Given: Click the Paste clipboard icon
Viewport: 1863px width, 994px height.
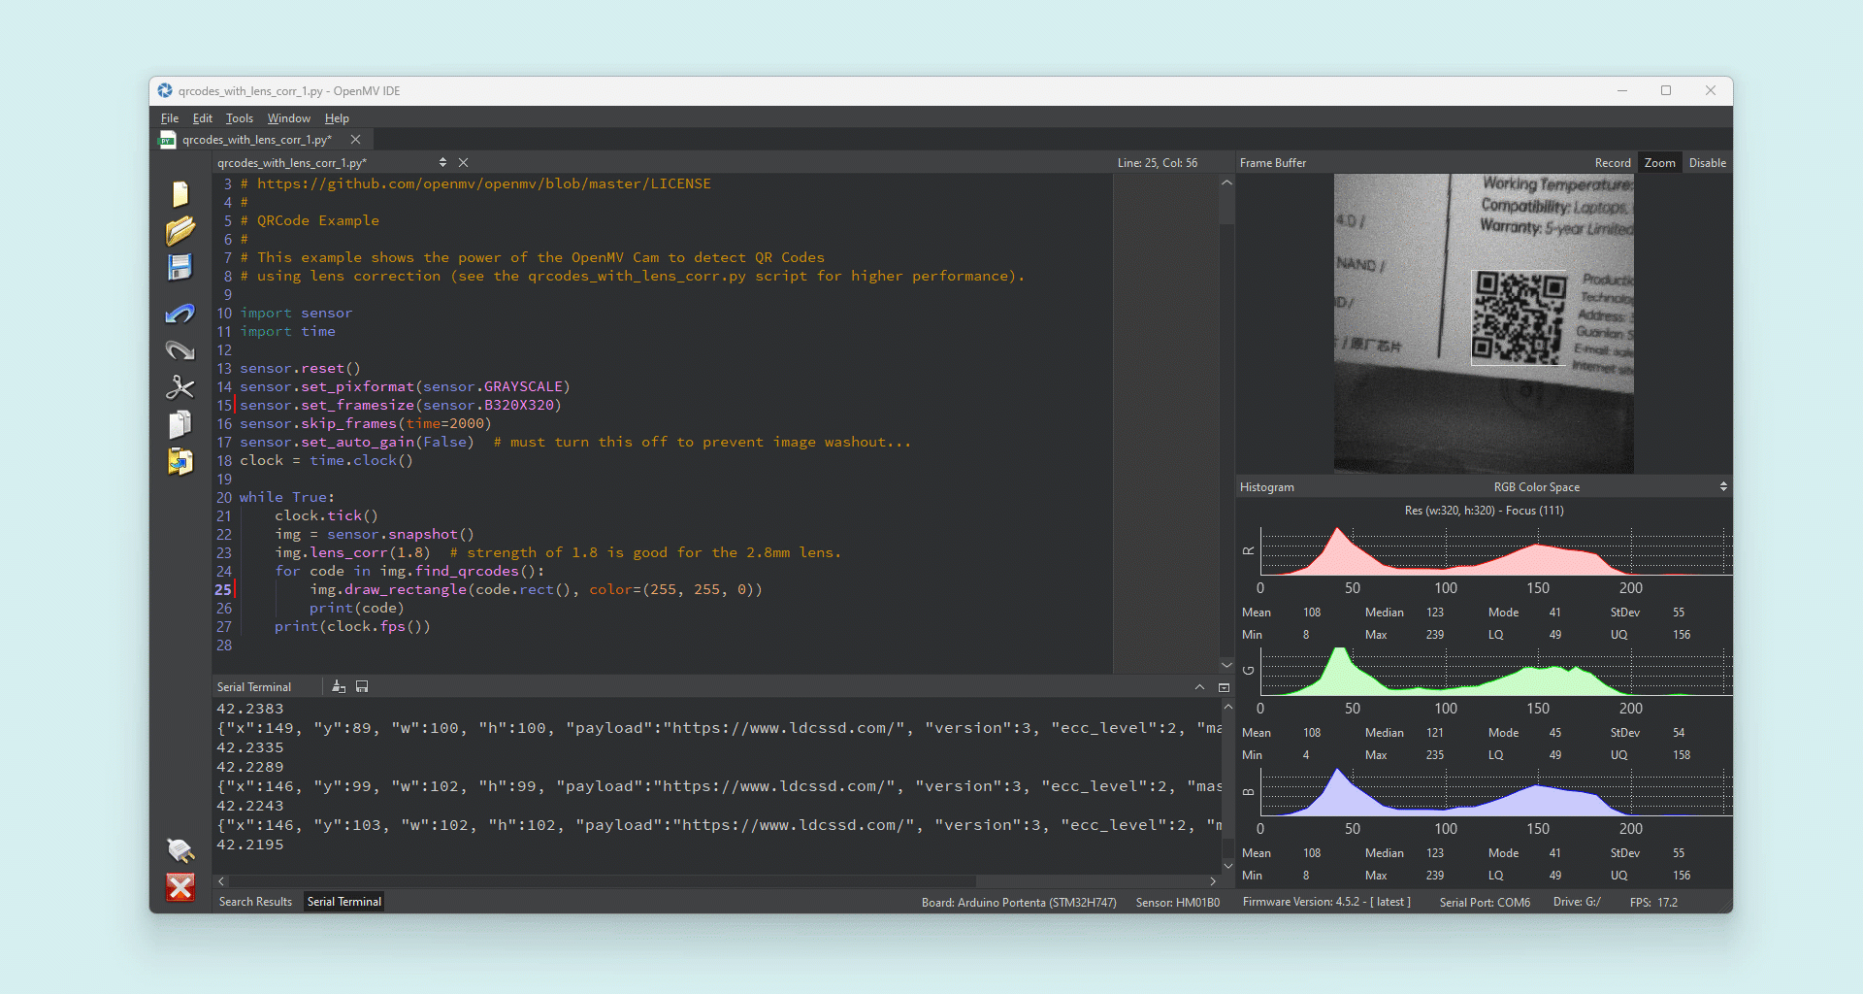Looking at the screenshot, I should point(180,461).
